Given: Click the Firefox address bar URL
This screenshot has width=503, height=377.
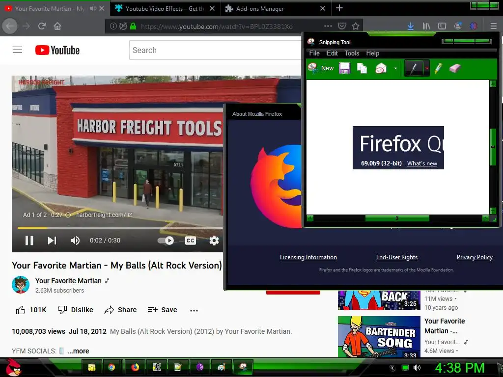Looking at the screenshot, I should [x=217, y=27].
